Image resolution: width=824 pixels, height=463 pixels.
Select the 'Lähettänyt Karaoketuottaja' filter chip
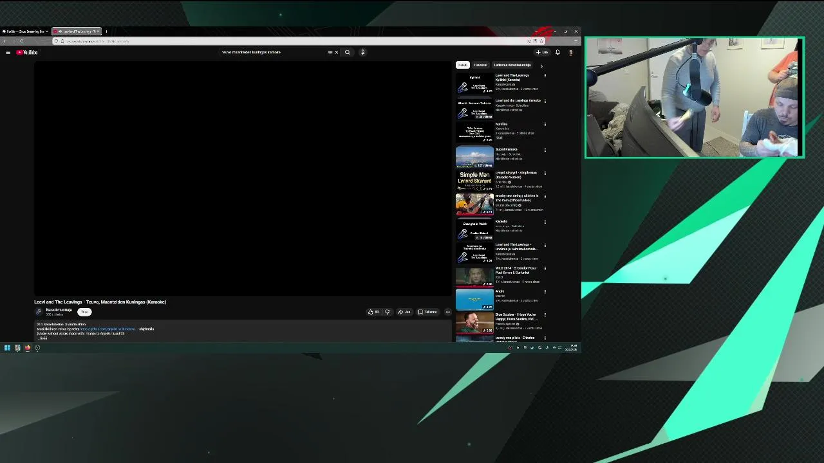coord(512,65)
